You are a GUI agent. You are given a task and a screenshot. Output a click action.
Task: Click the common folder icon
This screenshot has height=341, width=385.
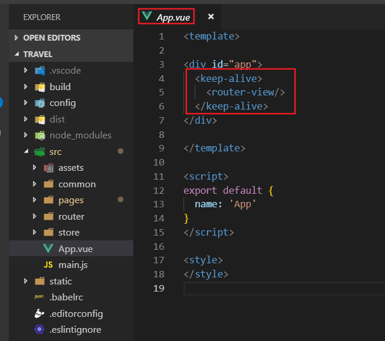tap(49, 184)
